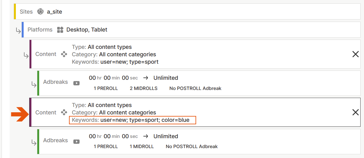
Task: Click the 1 PREROLL label in last Adbreaks
Action: (106, 147)
